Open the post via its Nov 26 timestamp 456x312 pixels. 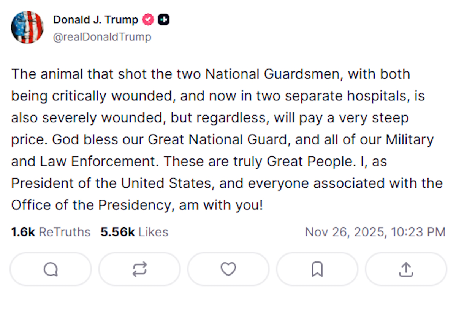[x=375, y=232]
